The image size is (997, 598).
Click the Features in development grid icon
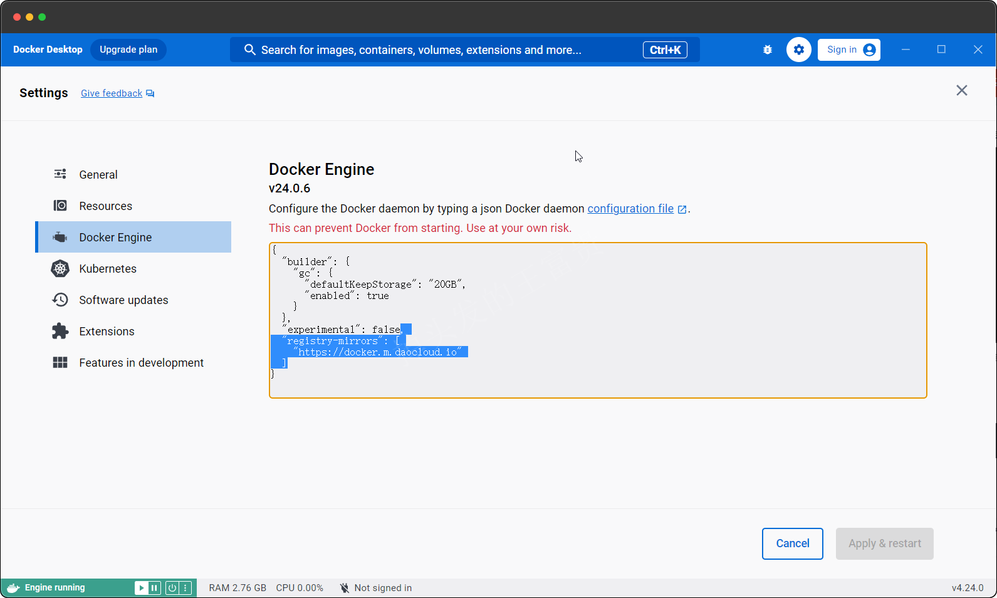[60, 362]
